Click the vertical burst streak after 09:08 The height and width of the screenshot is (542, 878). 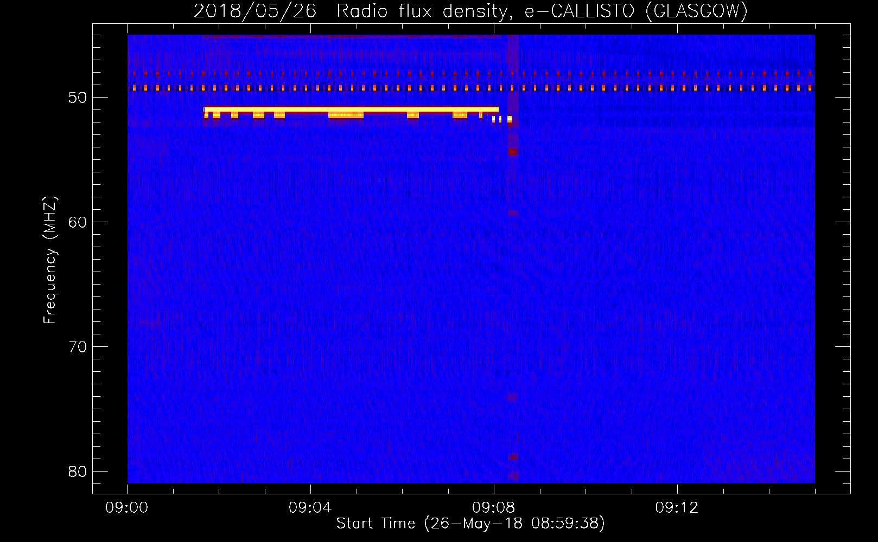(513, 258)
